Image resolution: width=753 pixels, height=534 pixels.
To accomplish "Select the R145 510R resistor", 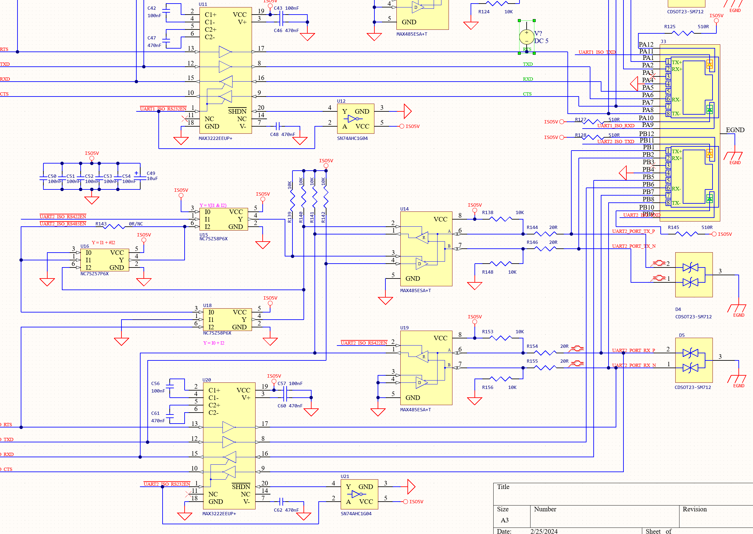I will pos(687,234).
